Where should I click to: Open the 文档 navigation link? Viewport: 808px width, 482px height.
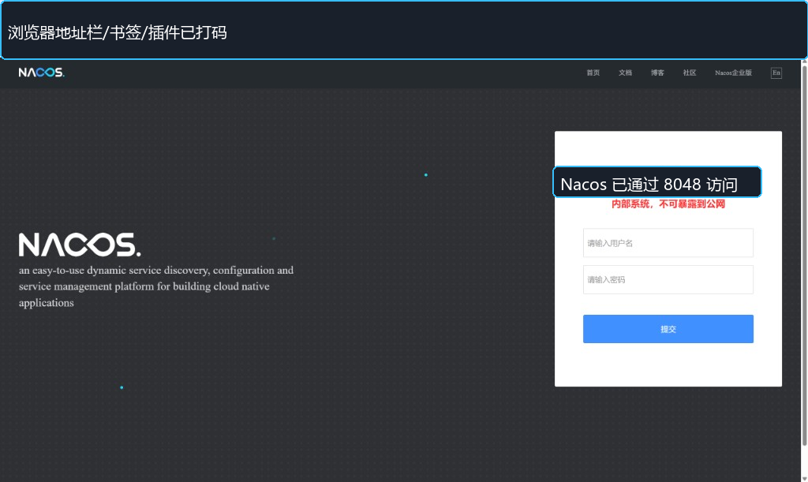625,73
